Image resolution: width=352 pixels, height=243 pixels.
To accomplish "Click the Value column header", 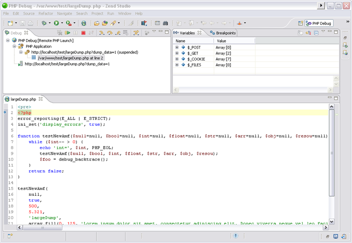I will [221, 41].
